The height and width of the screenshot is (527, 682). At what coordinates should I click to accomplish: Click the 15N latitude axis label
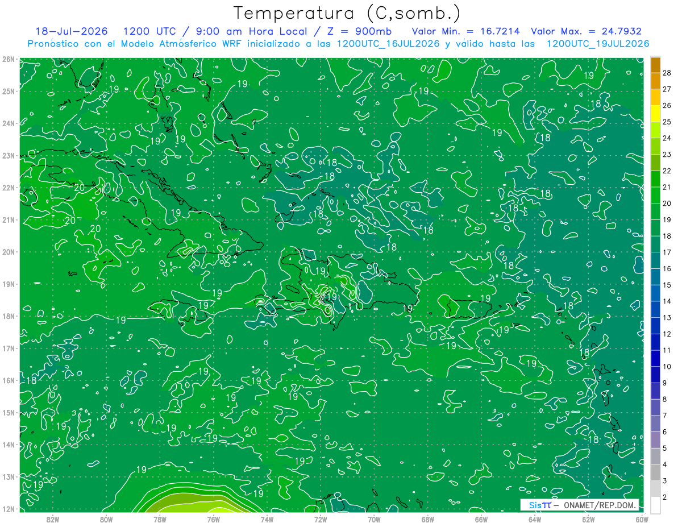tap(9, 412)
